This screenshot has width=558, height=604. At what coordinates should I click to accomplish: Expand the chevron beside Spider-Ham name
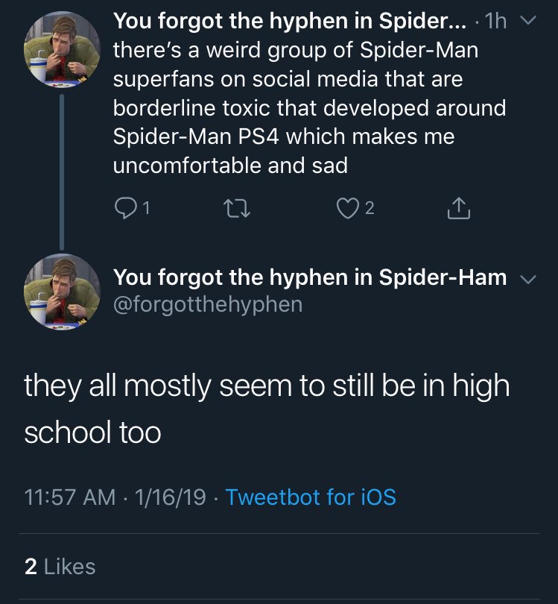[527, 279]
